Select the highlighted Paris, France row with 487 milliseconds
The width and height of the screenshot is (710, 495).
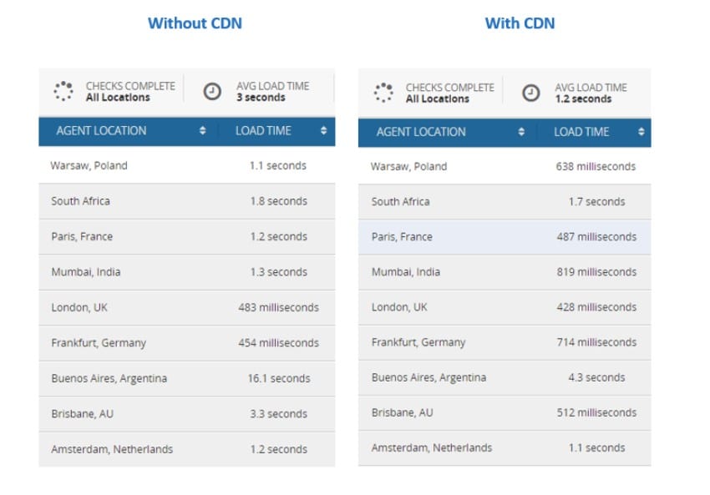pos(505,236)
